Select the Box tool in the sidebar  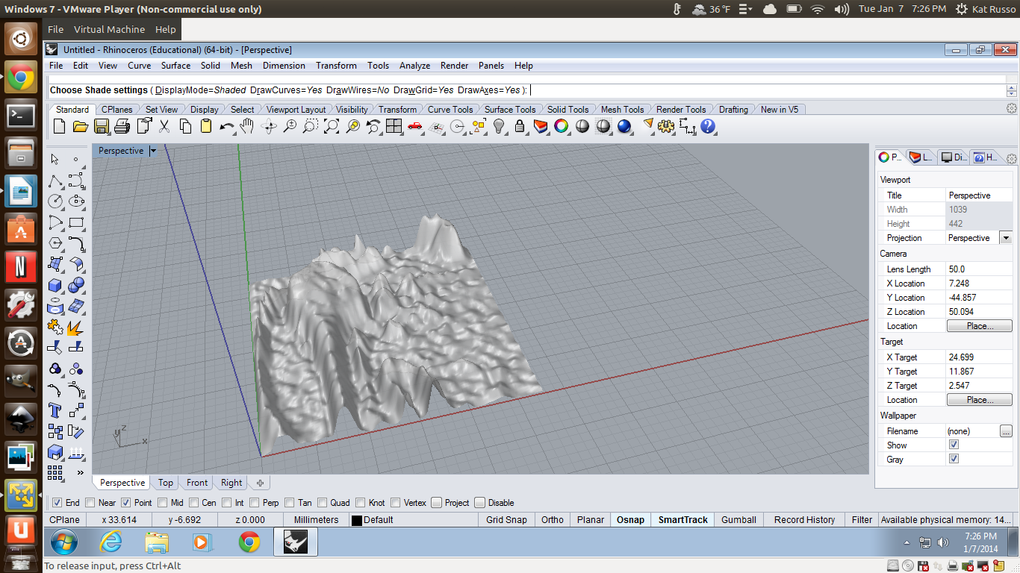pos(55,285)
